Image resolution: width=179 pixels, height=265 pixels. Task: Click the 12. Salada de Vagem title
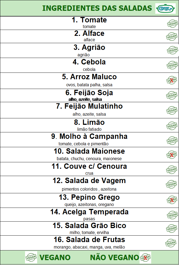89,181
